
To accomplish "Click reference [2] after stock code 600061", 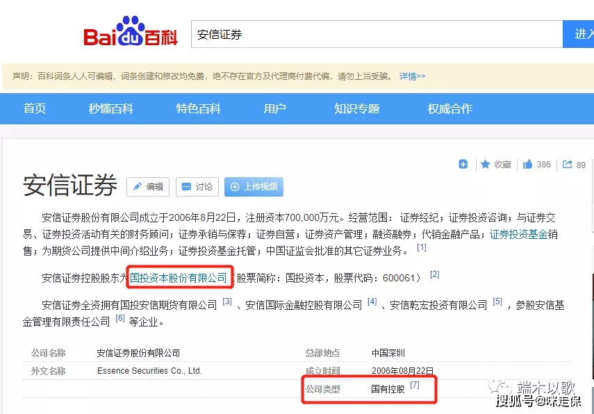I will 434,274.
